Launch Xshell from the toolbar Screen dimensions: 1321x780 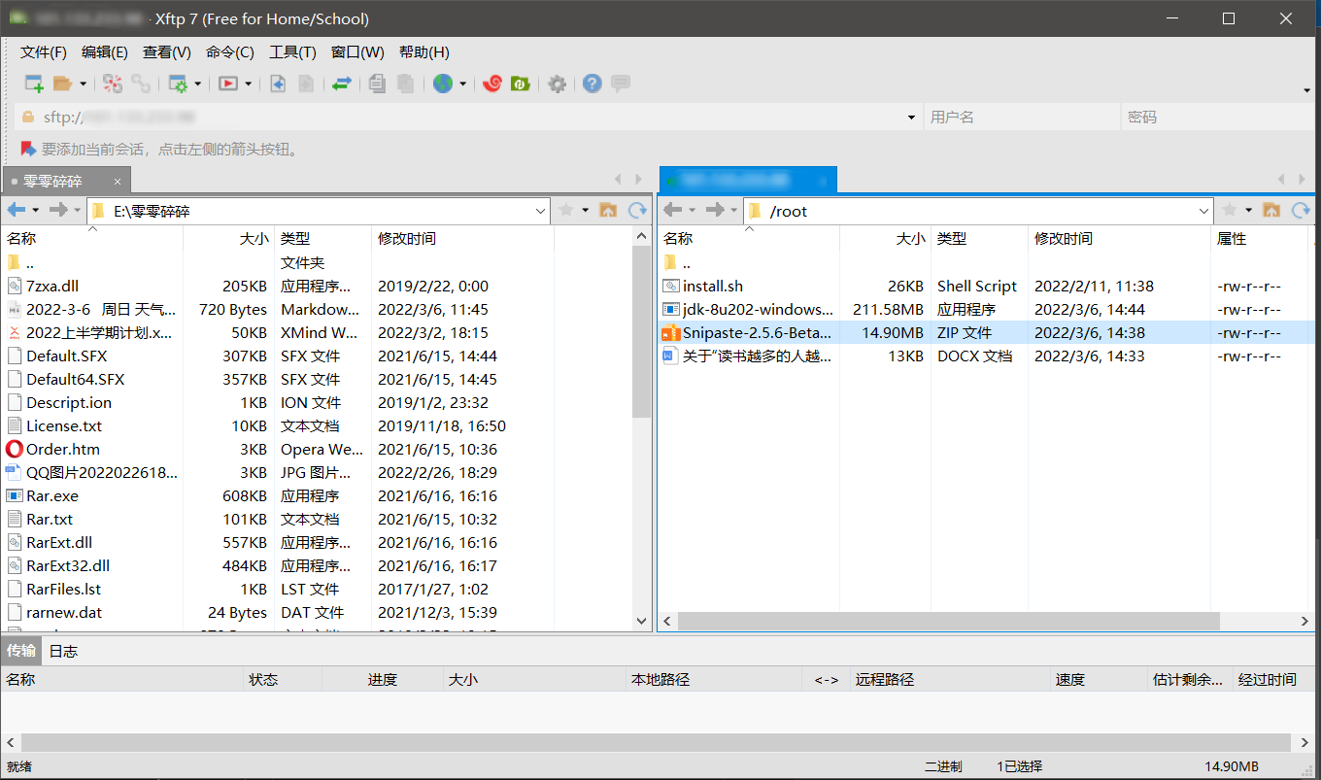[x=491, y=84]
